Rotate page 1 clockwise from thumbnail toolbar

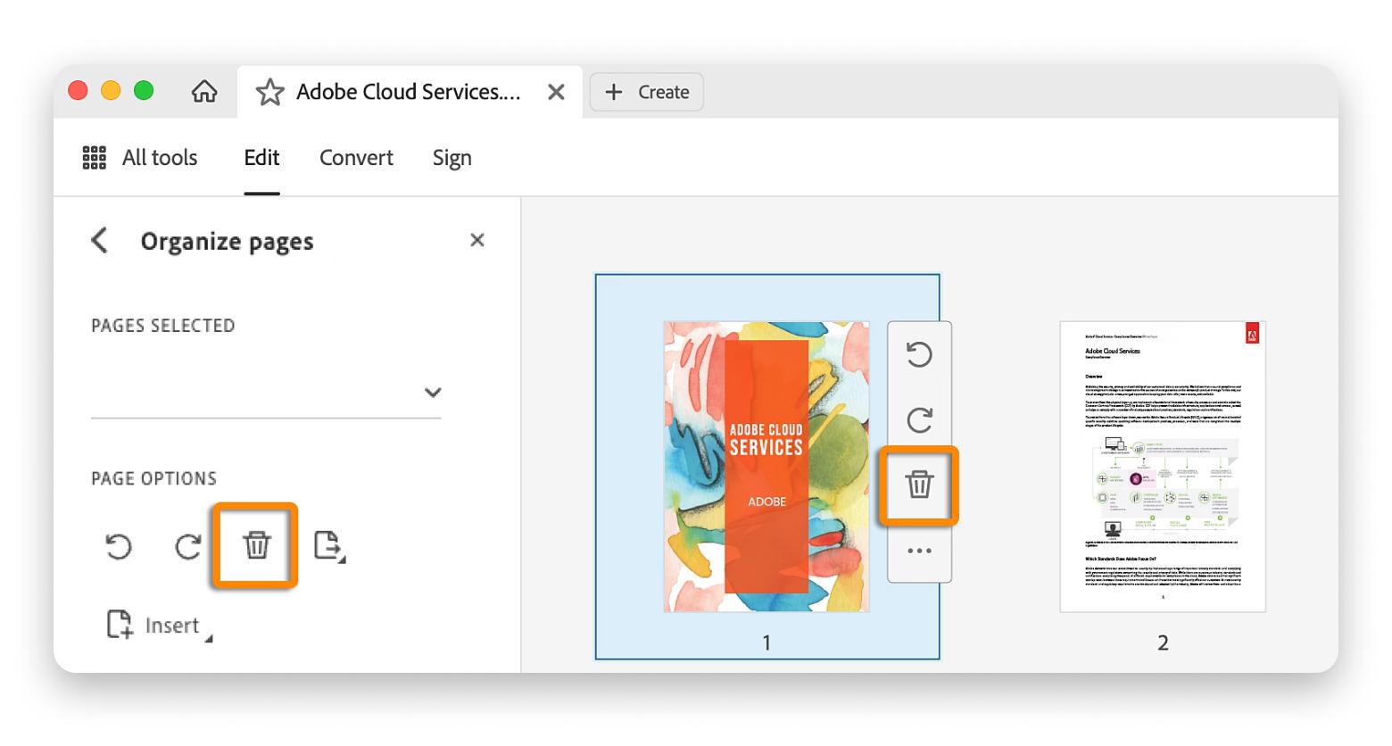pyautogui.click(x=919, y=419)
